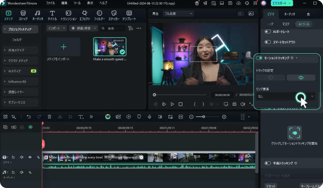
Task: Toggle the eye visibility of video track 1
Action: click(30, 157)
